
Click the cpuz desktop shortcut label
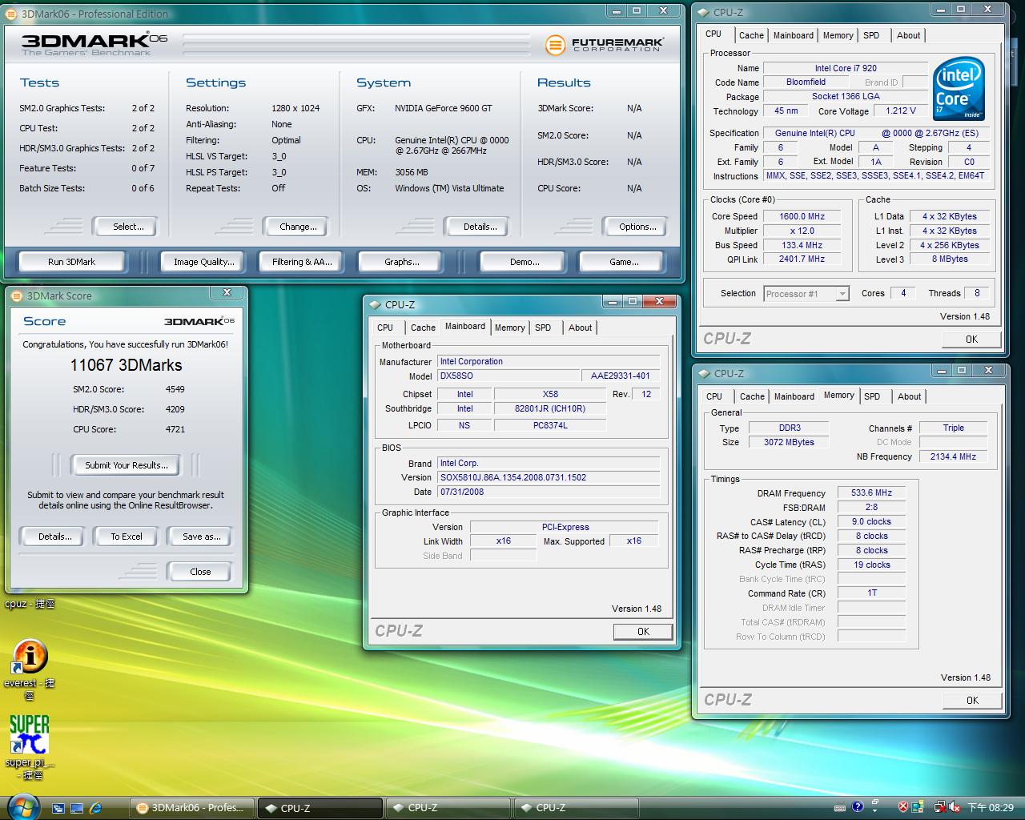pyautogui.click(x=30, y=604)
